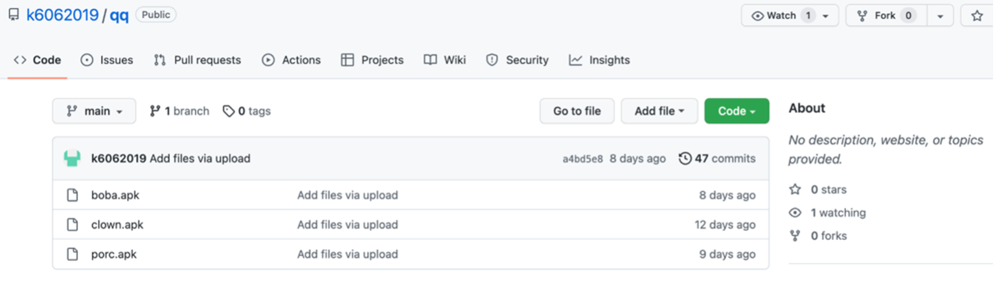
Task: View the 0 tags list
Action: pos(247,111)
